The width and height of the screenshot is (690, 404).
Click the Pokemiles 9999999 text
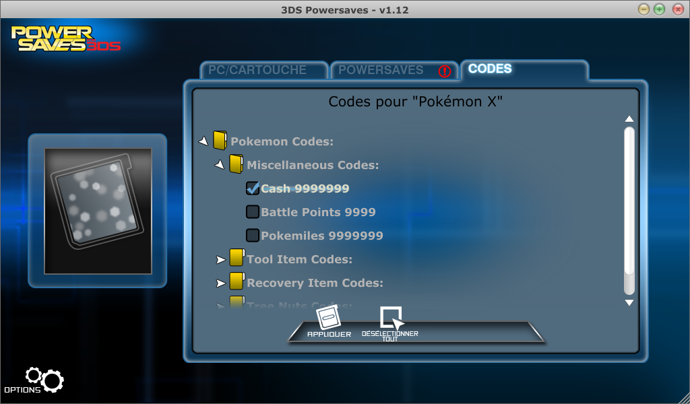tap(322, 236)
